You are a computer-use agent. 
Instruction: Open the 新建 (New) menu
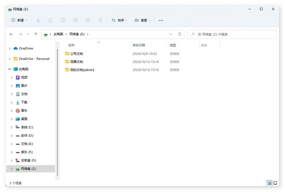coord(19,20)
